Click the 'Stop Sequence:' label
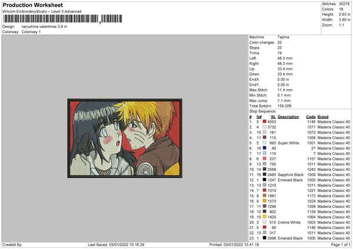 (262, 111)
